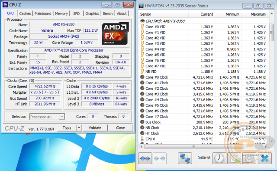Click the Close button in CPU-Z
277x171 pixels.
(x=120, y=128)
